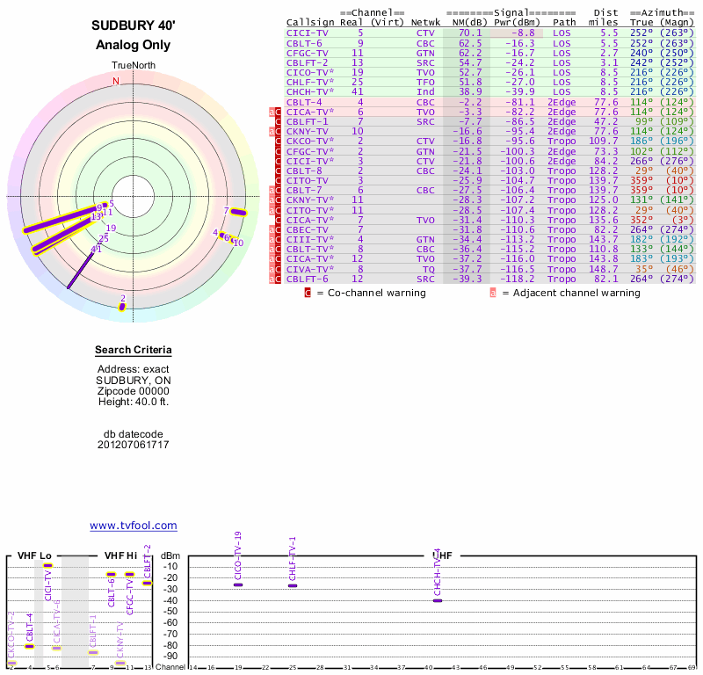Click the CICO-TV* channel 19 callsign
The height and width of the screenshot is (675, 703).
pyautogui.click(x=310, y=73)
